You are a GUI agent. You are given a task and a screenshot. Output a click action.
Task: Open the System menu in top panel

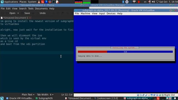[x=32, y=2]
